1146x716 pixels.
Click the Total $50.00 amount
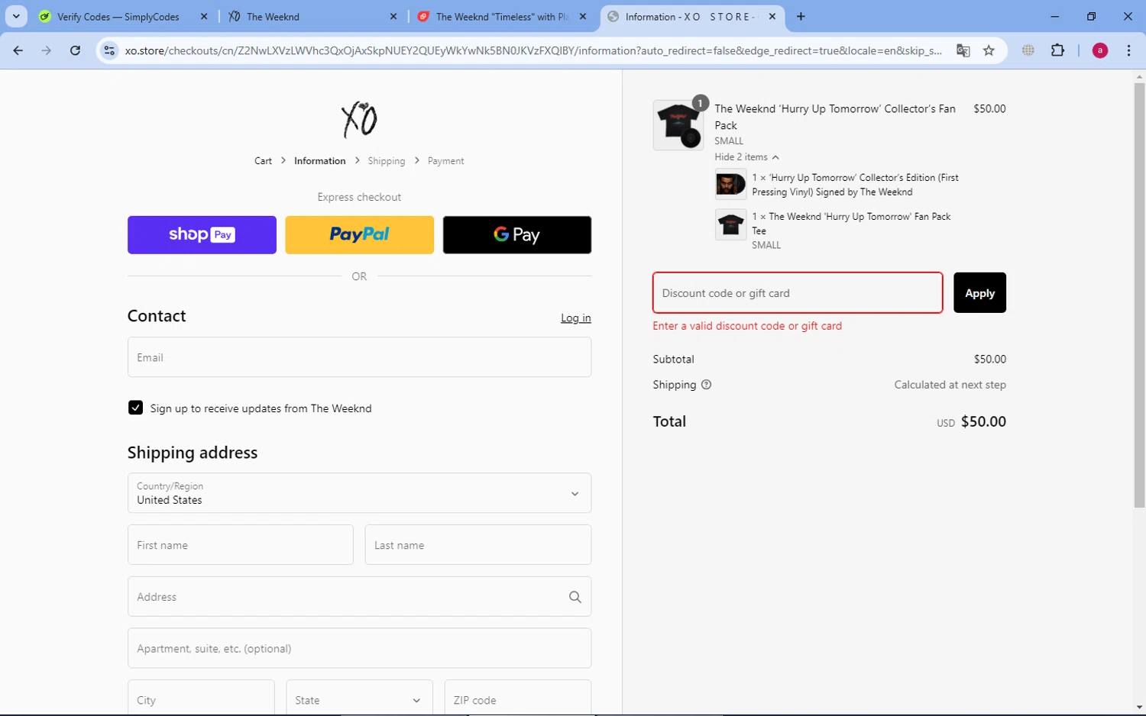point(983,422)
